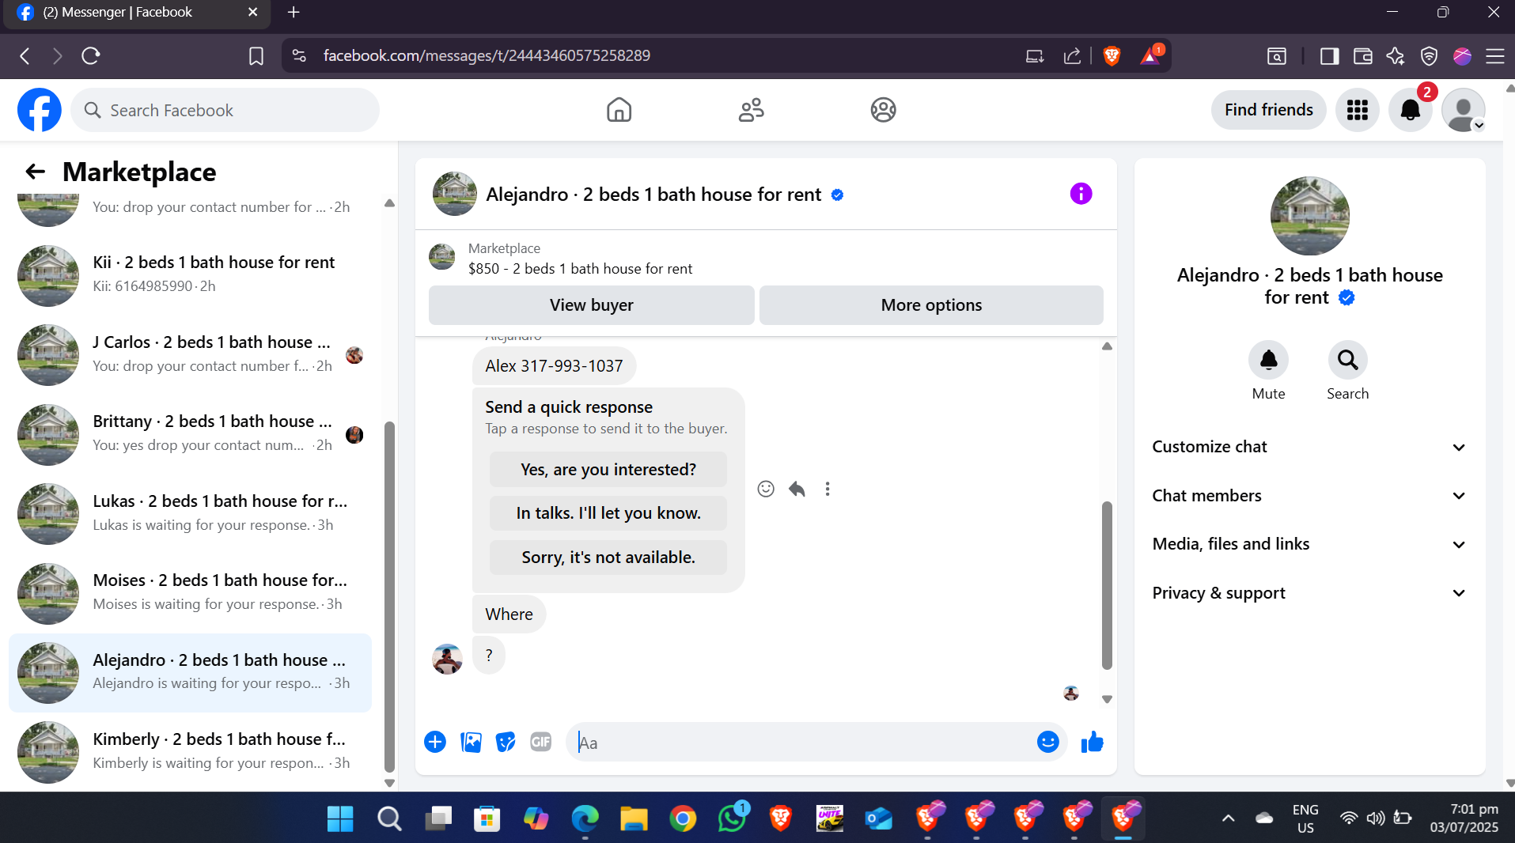Open Kii conversation in list

point(190,274)
